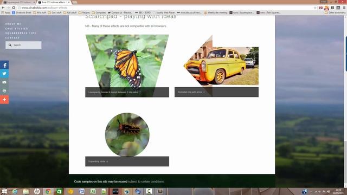Open the Col's stuff bookmark folder
The height and width of the screenshot is (195, 347).
click(x=55, y=12)
